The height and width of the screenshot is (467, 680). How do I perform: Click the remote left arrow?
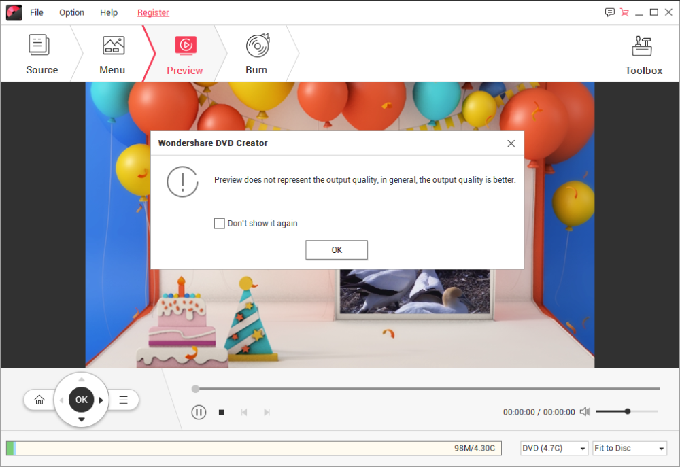(61, 400)
